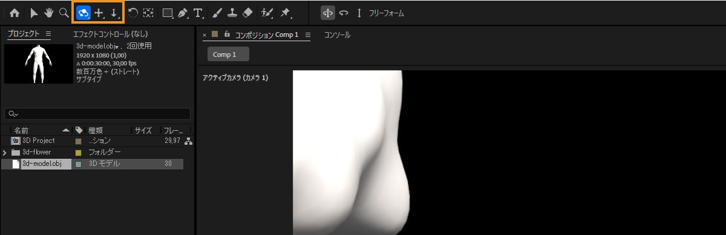Open the search filter dropdown magnifier
The image size is (726, 235).
[13, 114]
